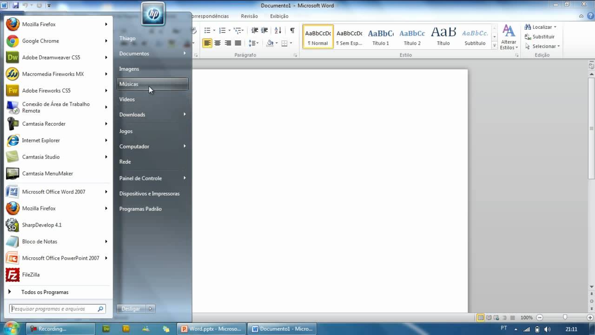Launch Camtasia Studio
This screenshot has width=595, height=335.
[x=58, y=157]
